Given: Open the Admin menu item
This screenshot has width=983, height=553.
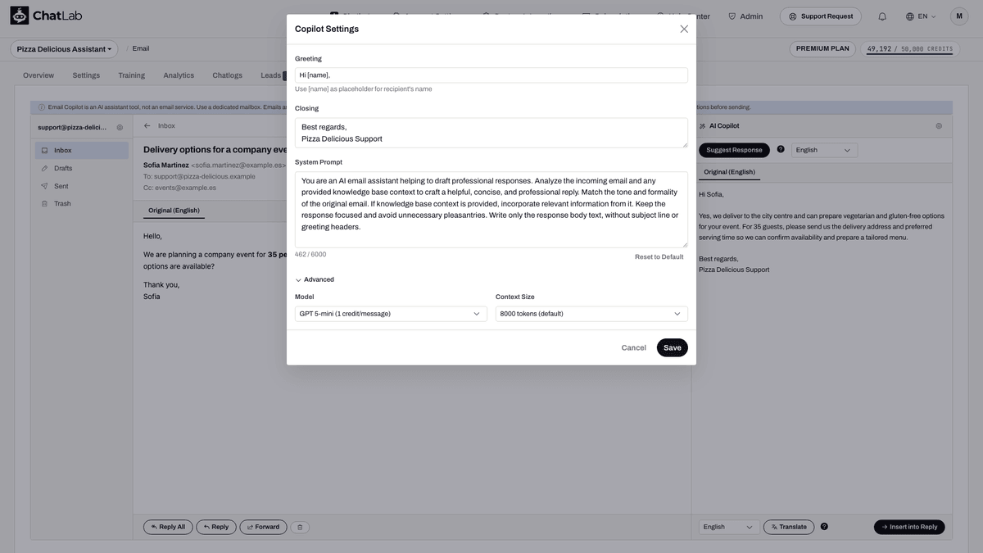Looking at the screenshot, I should tap(745, 16).
